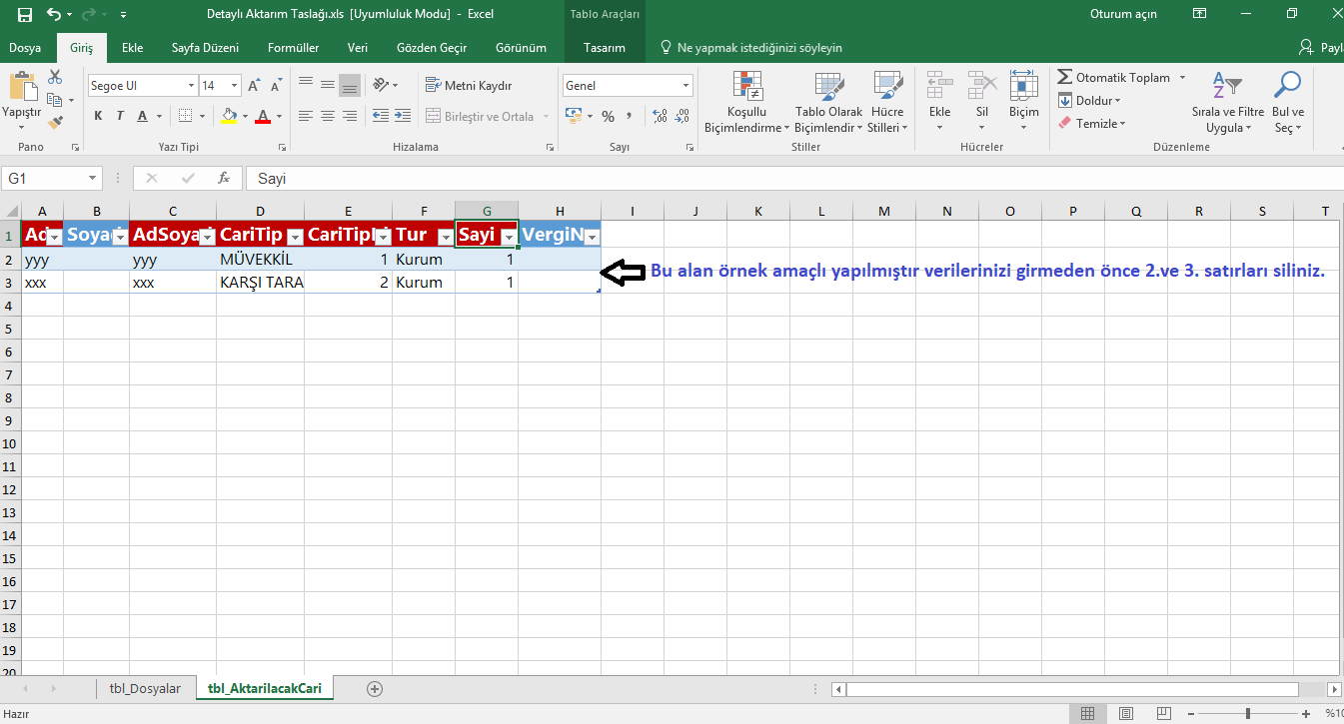Toggle italic formatting T button
The image size is (1344, 724).
coord(121,117)
